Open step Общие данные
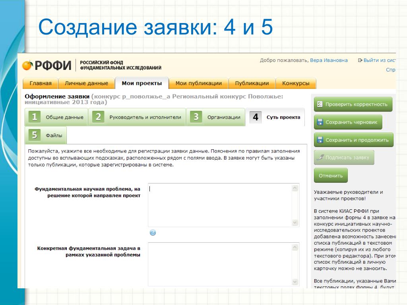The image size is (407, 305). point(56,117)
